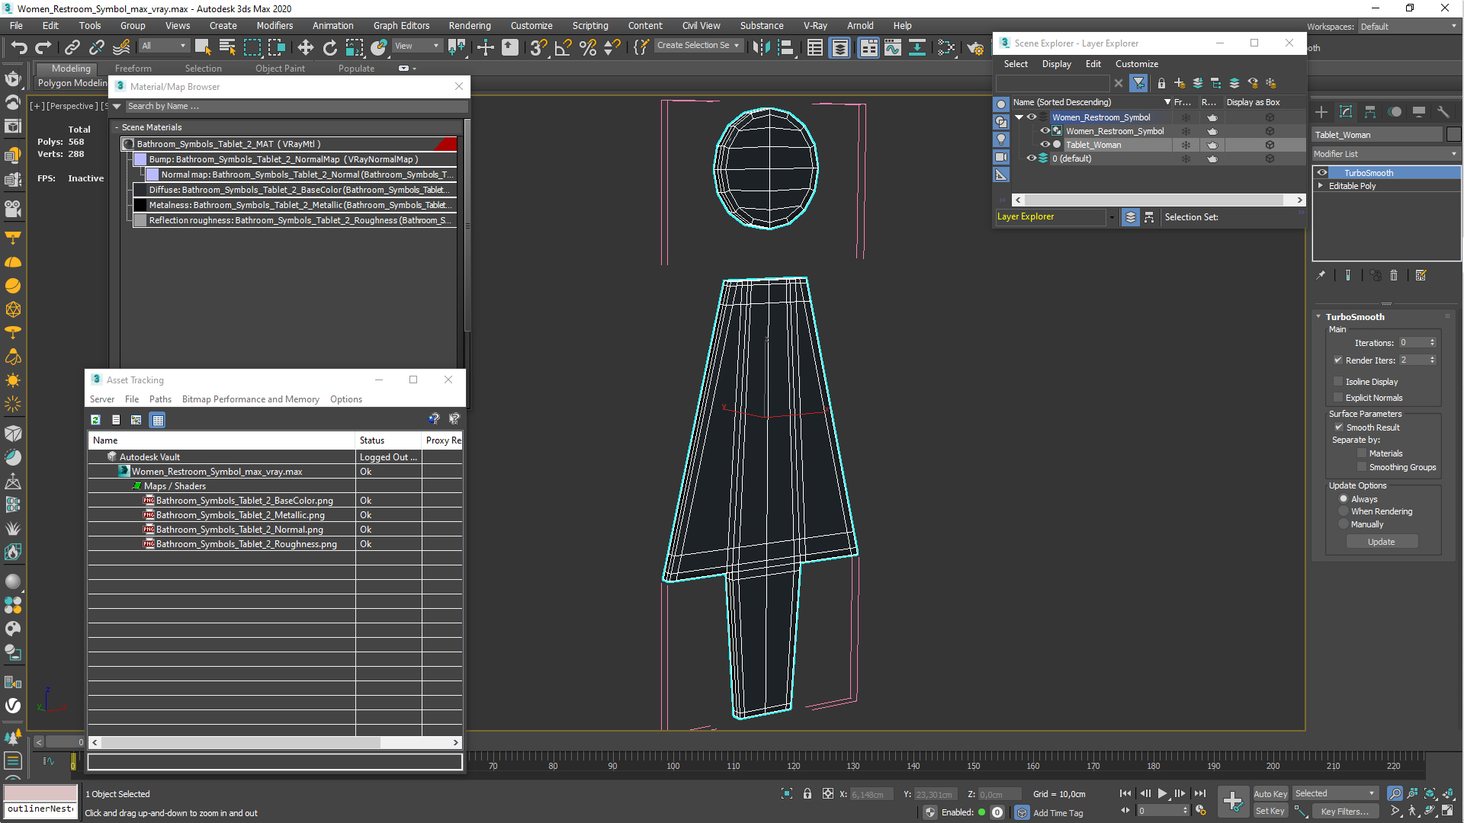The image size is (1464, 823).
Task: Select the When Rendering update option
Action: pos(1344,511)
